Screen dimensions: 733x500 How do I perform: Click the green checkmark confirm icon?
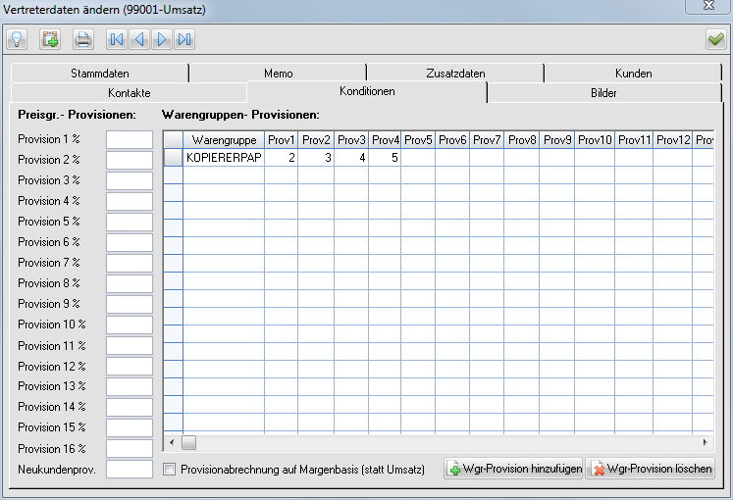(715, 39)
